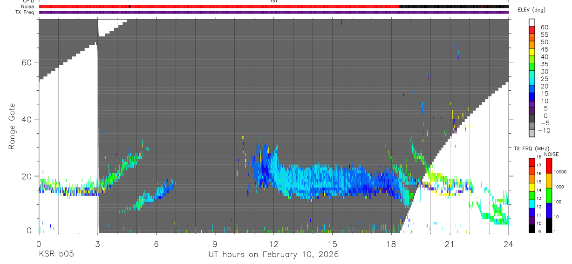Pick the black 9–10 MHz TX FRQ segment
This screenshot has height=264, width=572.
532,229
